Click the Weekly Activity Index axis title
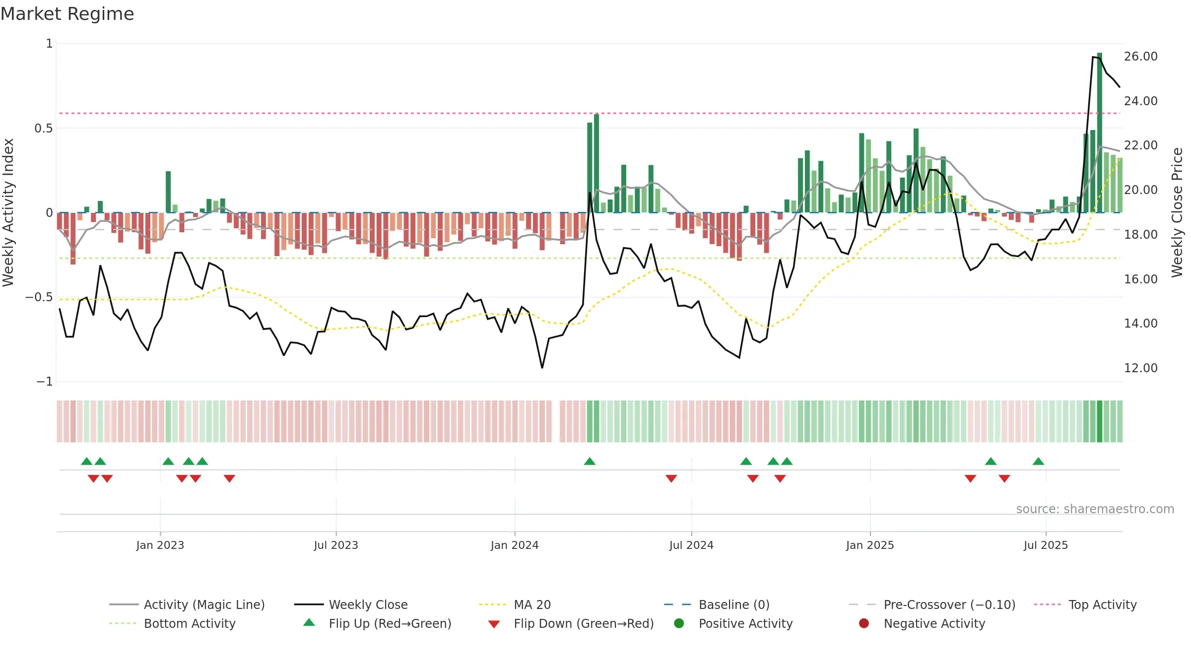This screenshot has width=1191, height=670. coord(8,212)
